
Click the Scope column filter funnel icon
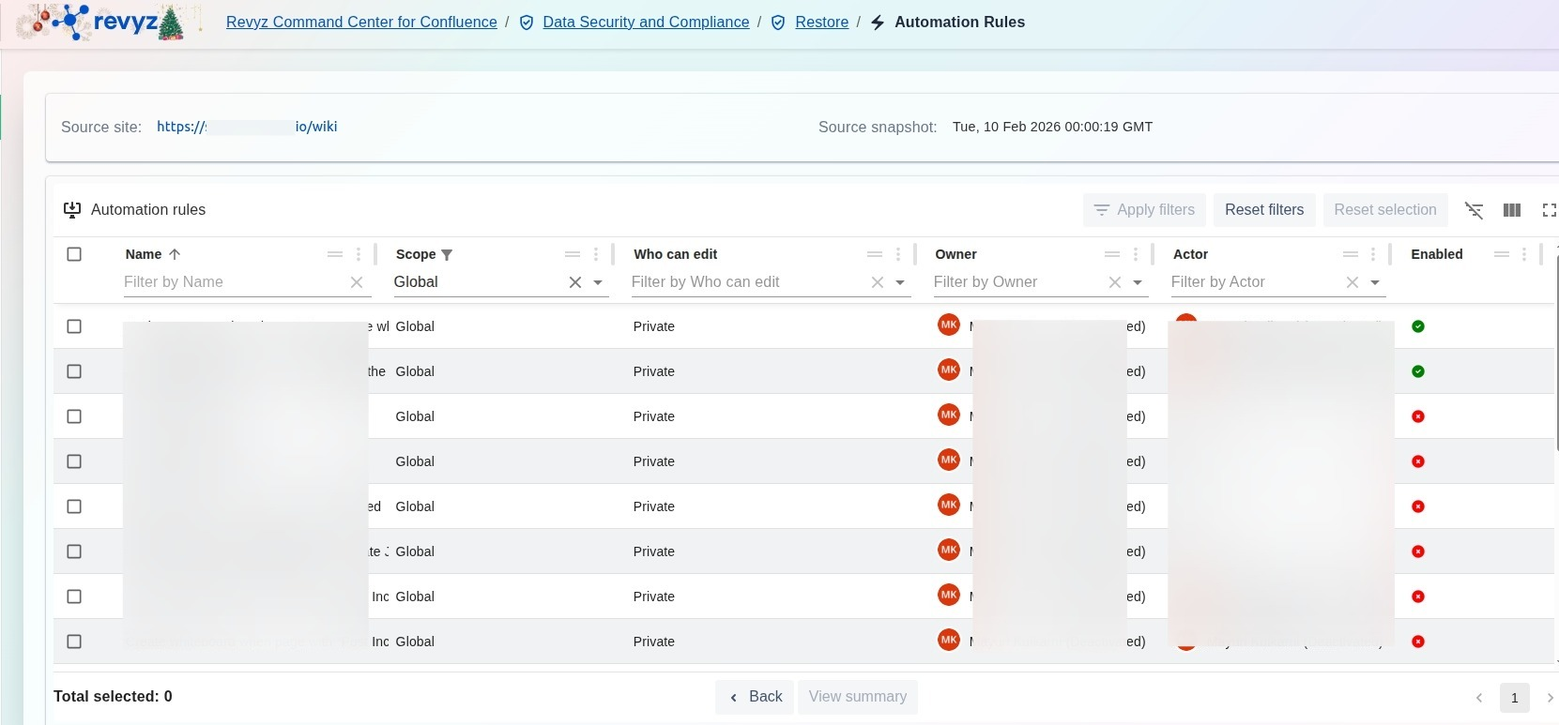click(447, 255)
